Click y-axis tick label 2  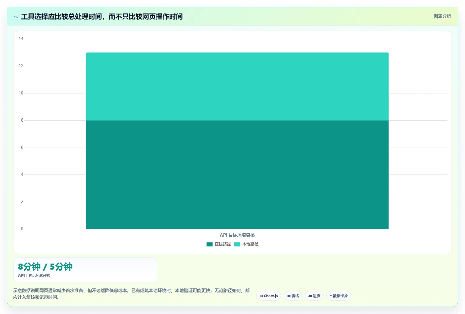point(22,202)
